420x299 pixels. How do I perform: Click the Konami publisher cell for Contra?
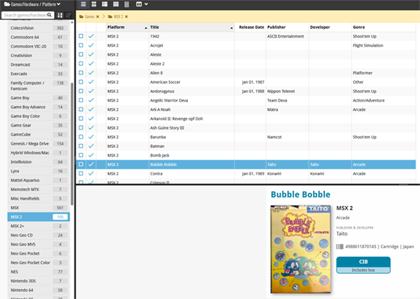(287, 174)
